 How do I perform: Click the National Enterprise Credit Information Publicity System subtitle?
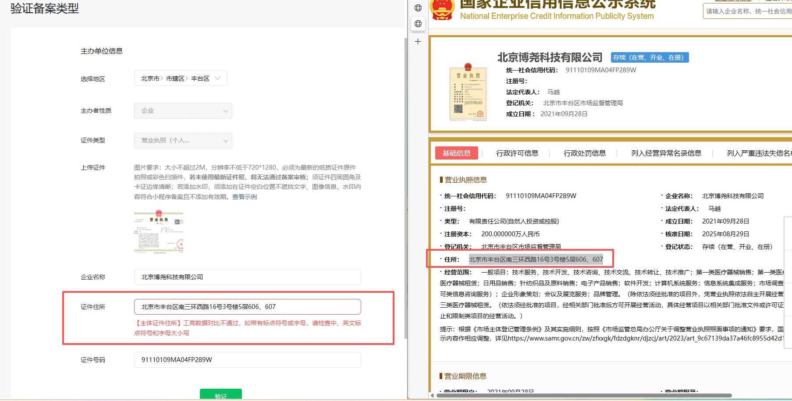point(557,16)
